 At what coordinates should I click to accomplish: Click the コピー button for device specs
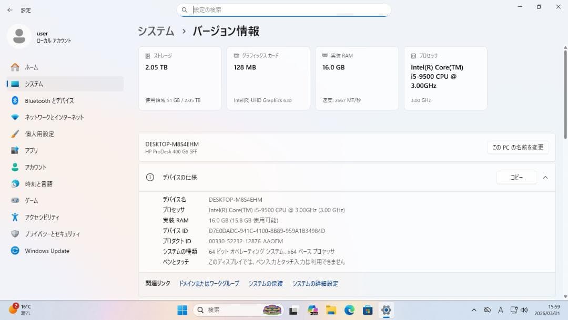516,178
